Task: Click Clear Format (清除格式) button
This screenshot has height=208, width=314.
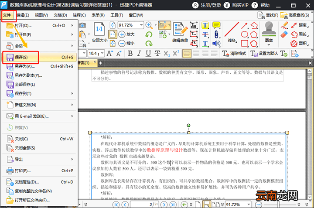Action: [x=234, y=54]
